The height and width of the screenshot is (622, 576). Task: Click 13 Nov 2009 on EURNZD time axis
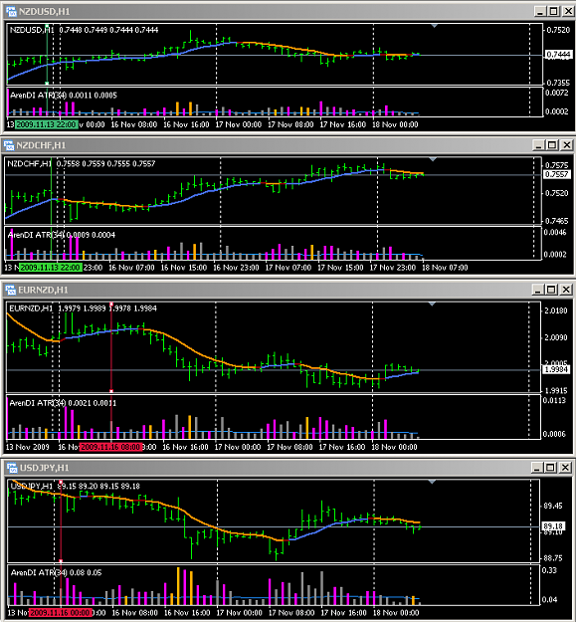click(27, 447)
